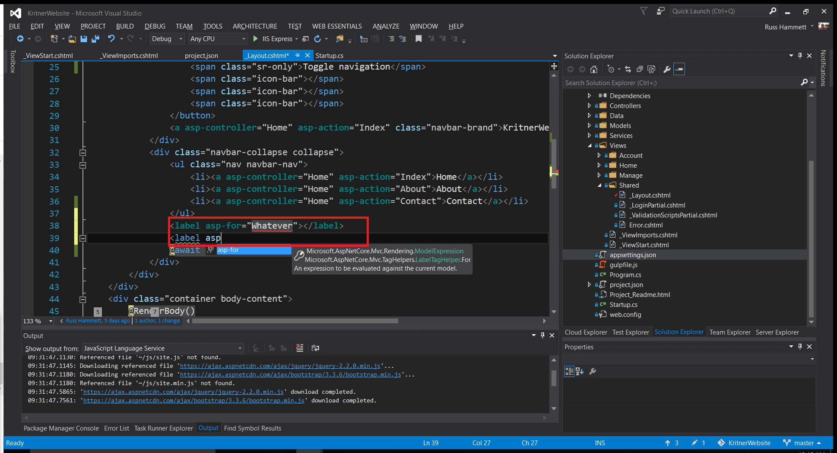
Task: Toggle pin on _Layout.cshtml tab
Action: tap(297, 55)
